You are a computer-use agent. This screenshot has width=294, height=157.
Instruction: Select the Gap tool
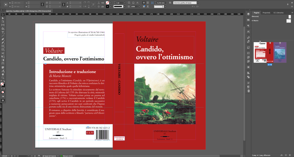[x=3, y=25]
